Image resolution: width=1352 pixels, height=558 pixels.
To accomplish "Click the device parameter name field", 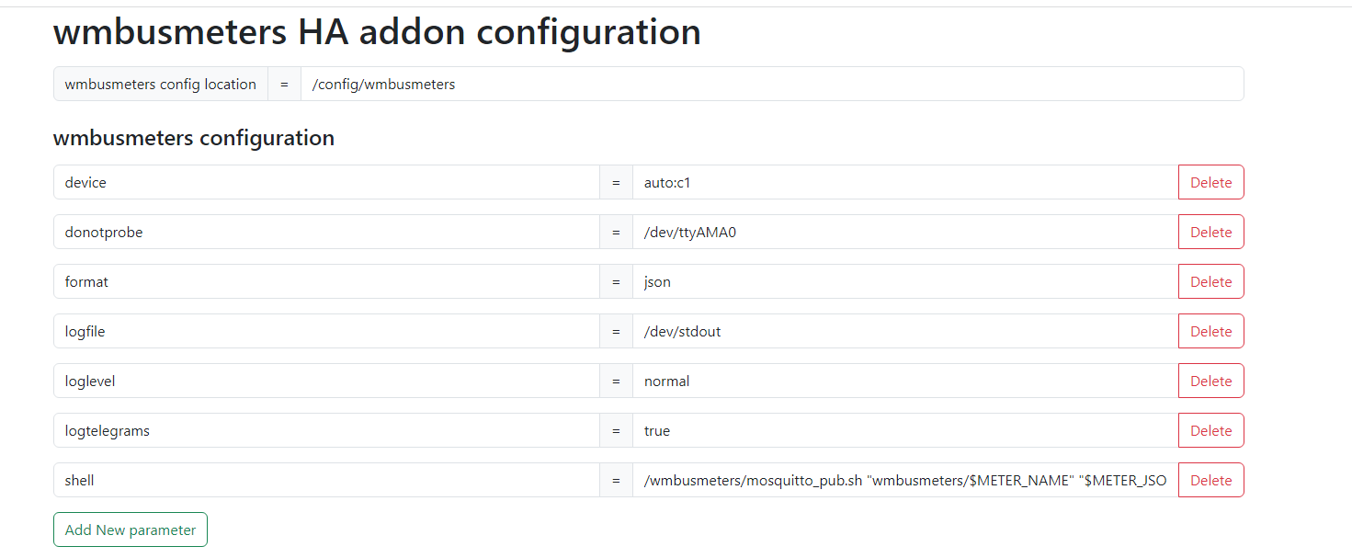I will (326, 182).
